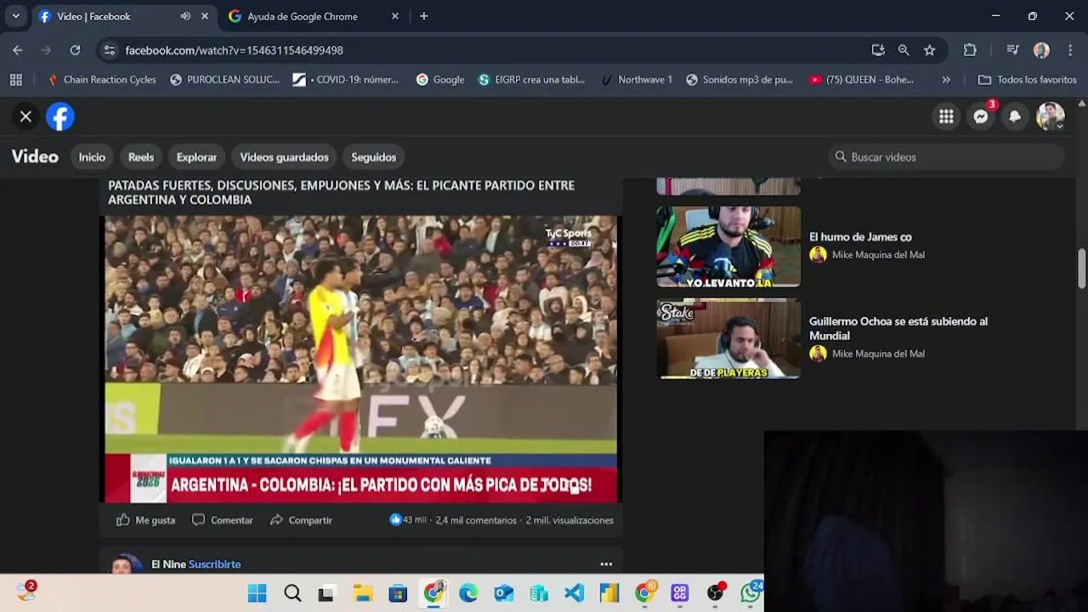Close the Facebook video viewer with X
This screenshot has width=1088, height=612.
click(25, 116)
